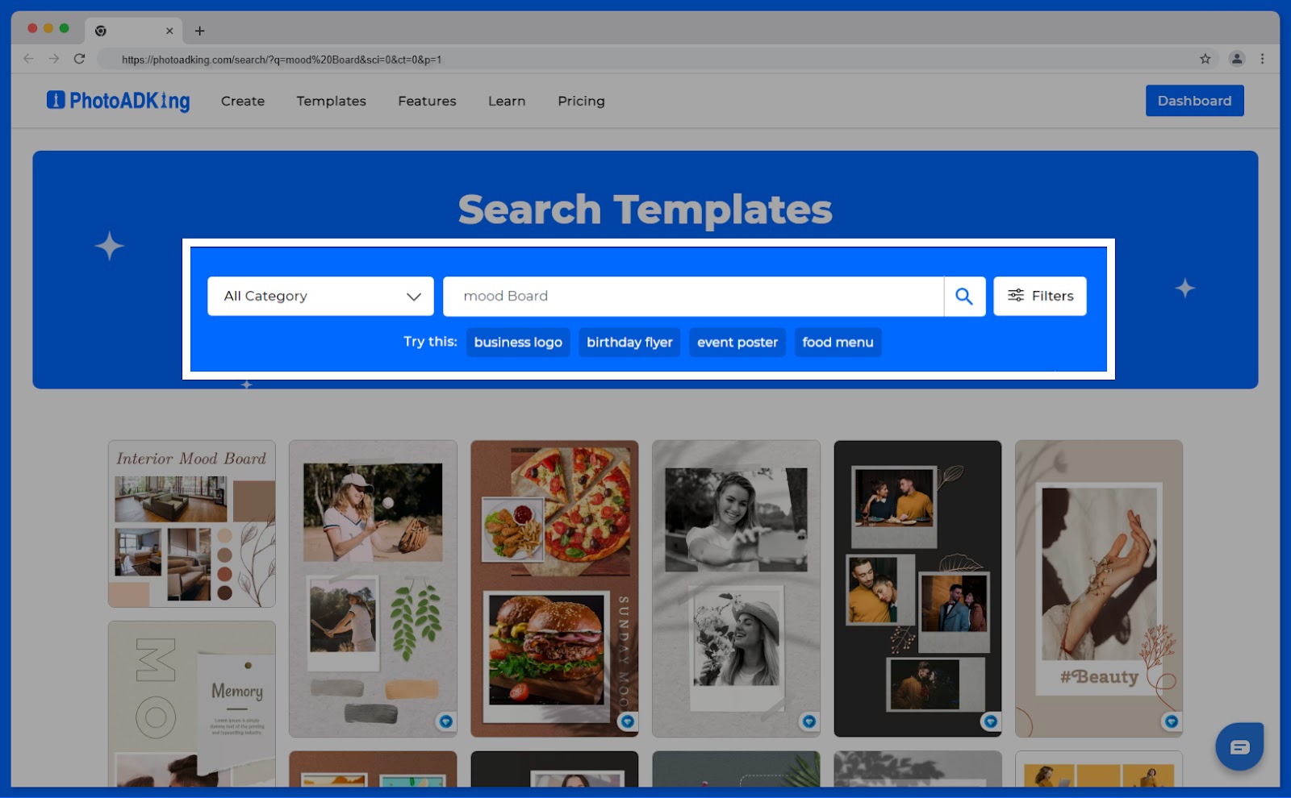Viewport: 1291px width, 798px height.
Task: Open the Templates menu
Action: point(332,101)
